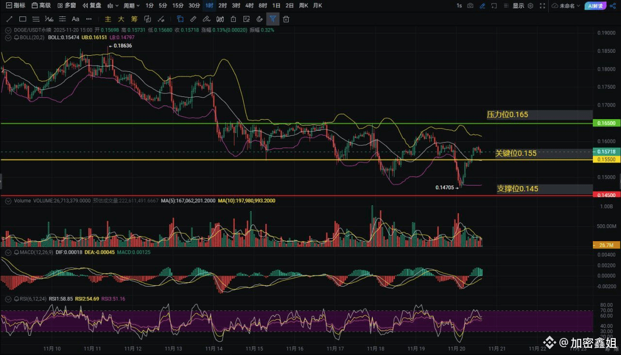Select the trend line drawing tool

(x=9, y=19)
